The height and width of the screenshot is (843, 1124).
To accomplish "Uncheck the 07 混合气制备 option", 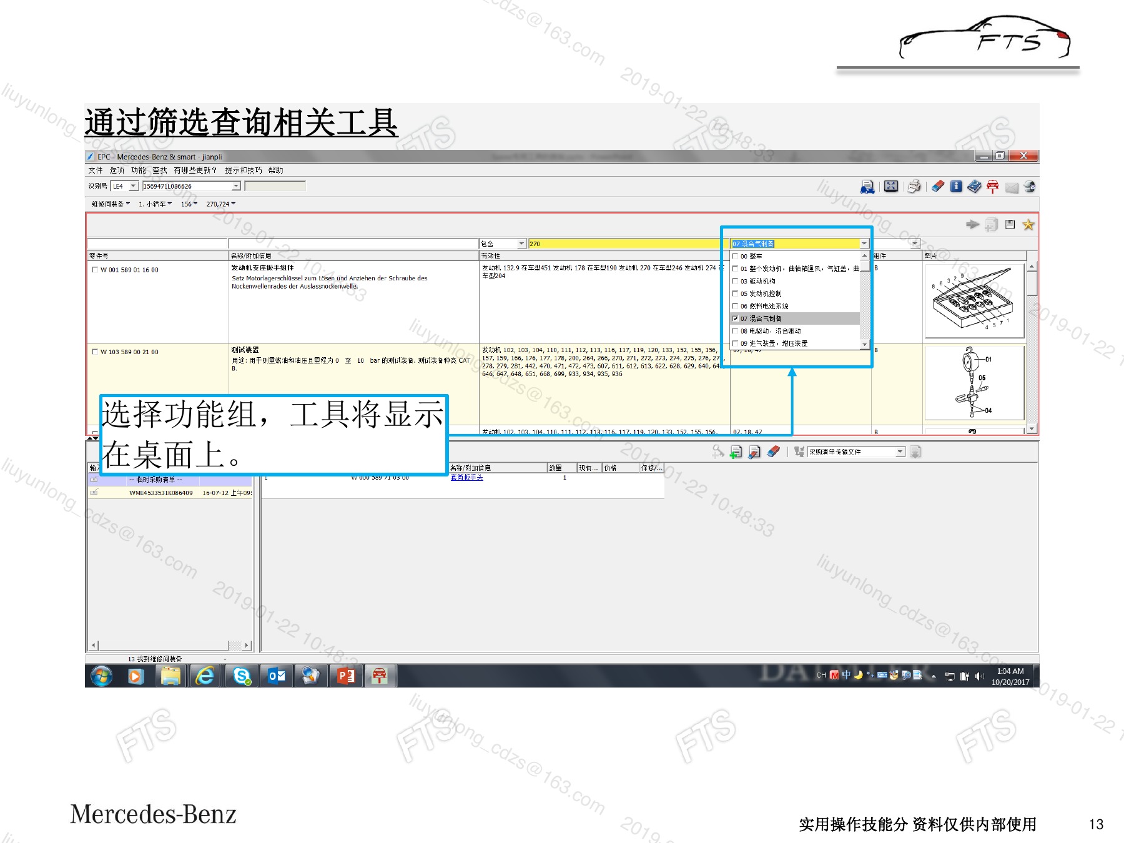I will [736, 318].
